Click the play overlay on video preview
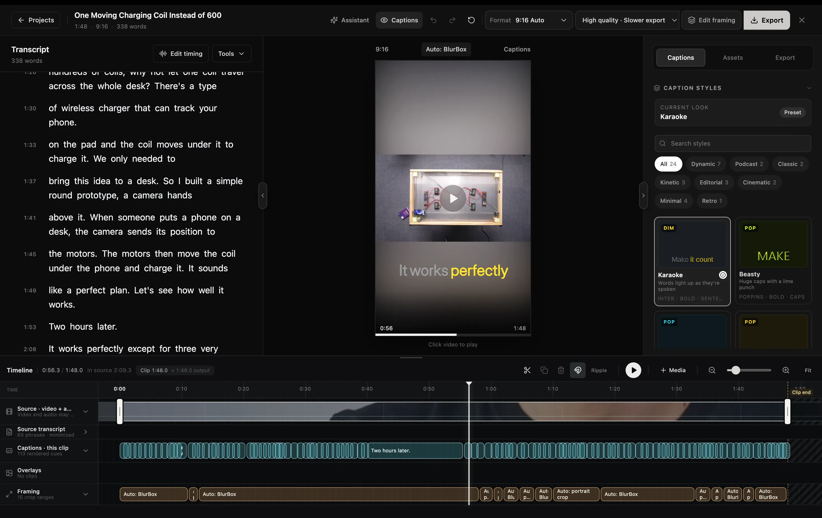This screenshot has height=518, width=822. tap(453, 198)
